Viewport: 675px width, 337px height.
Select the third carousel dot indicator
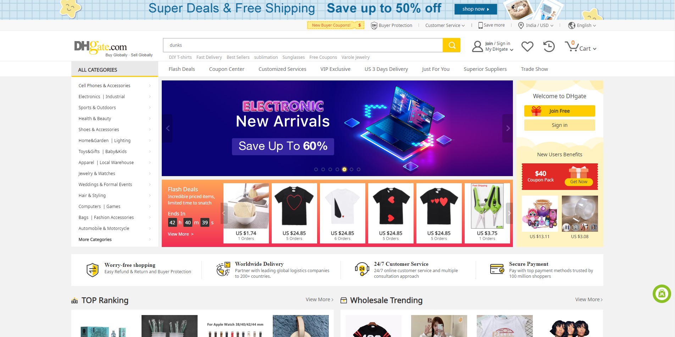[x=330, y=169]
